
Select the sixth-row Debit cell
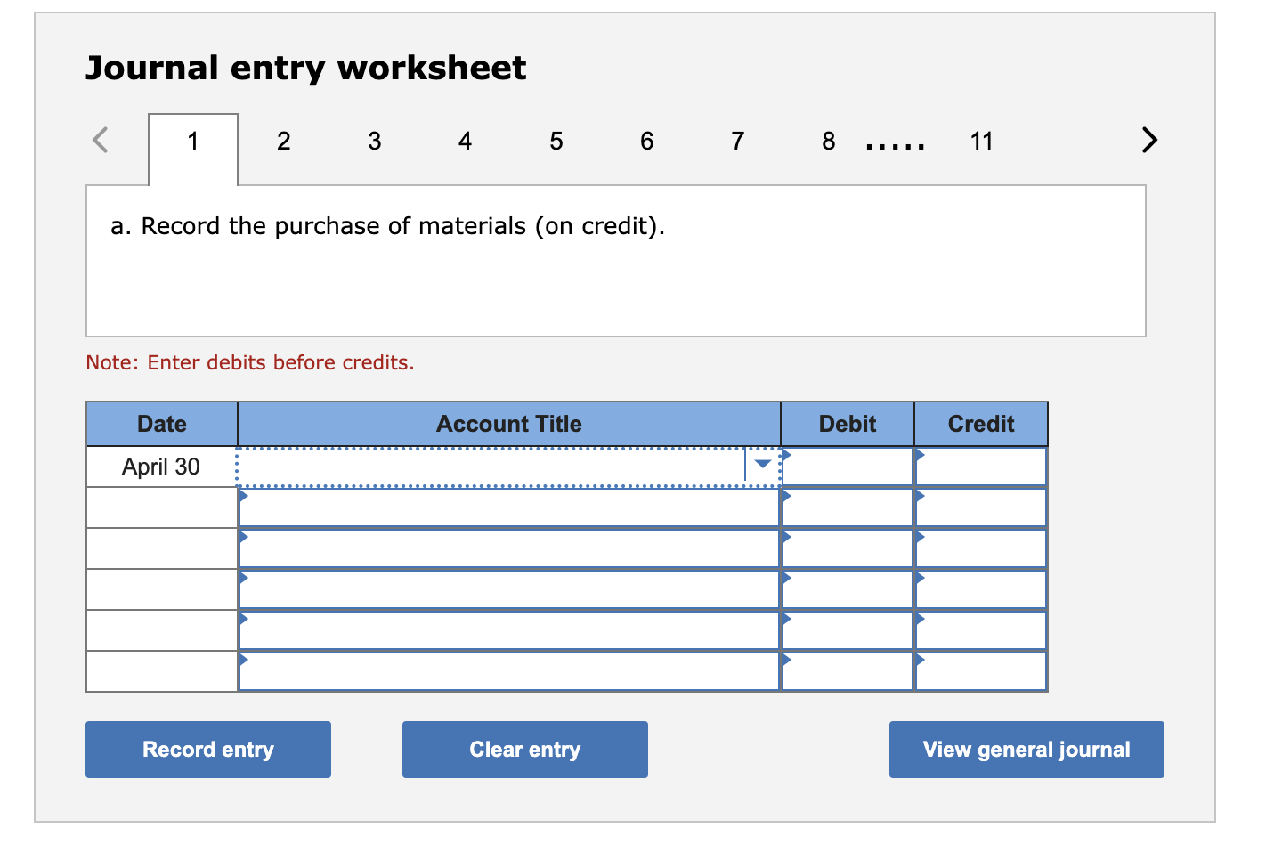pos(848,671)
